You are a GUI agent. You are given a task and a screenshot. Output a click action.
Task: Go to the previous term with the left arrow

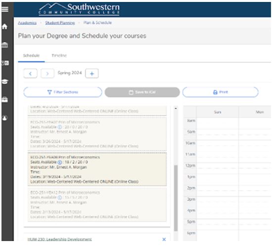30,74
